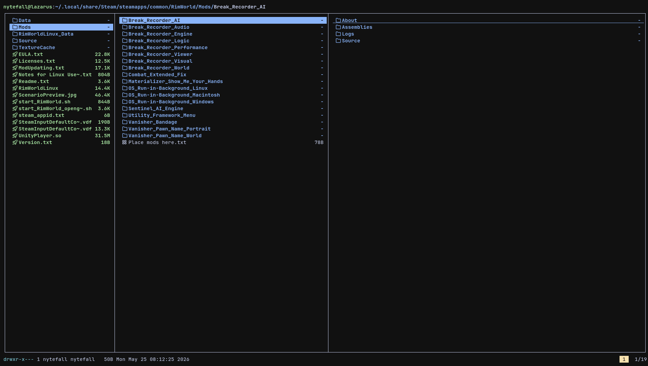648x366 pixels.
Task: Click the rocket icon next to Readme.txt
Action: coord(15,81)
